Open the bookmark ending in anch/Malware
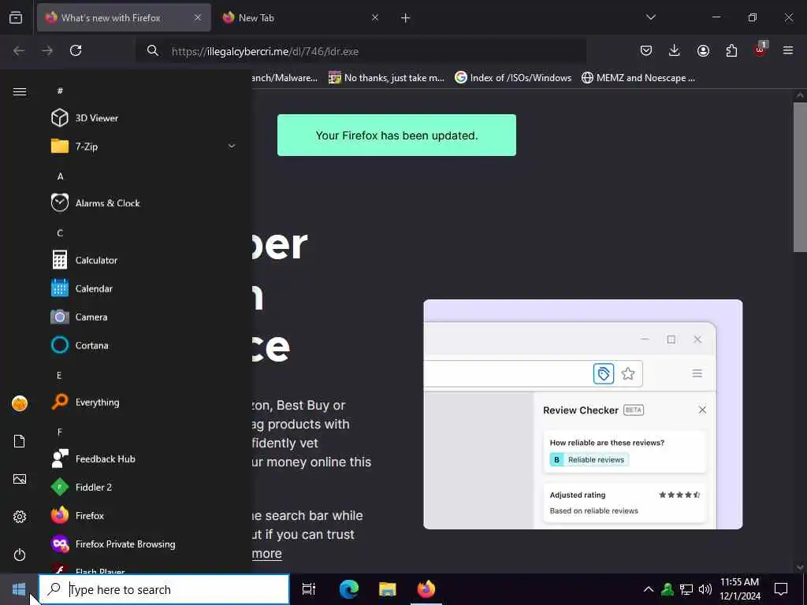Viewport: 807px width, 605px height. 284,78
